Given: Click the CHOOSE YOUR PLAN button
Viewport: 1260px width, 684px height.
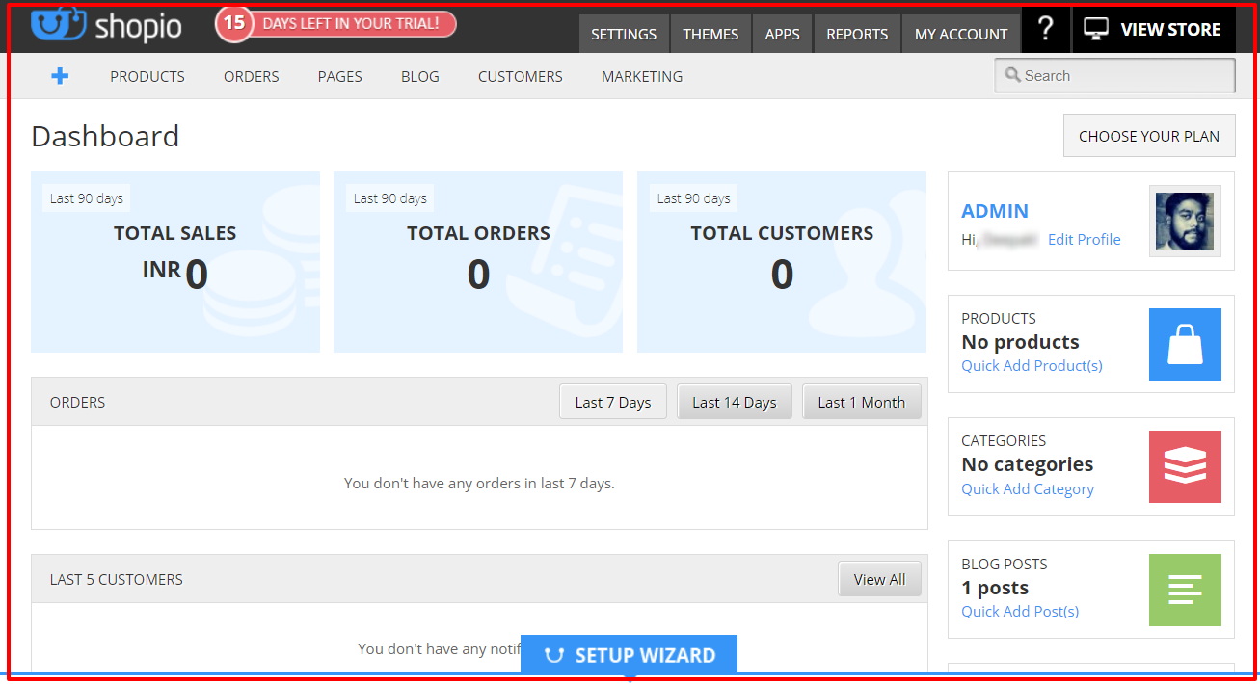Looking at the screenshot, I should 1148,136.
